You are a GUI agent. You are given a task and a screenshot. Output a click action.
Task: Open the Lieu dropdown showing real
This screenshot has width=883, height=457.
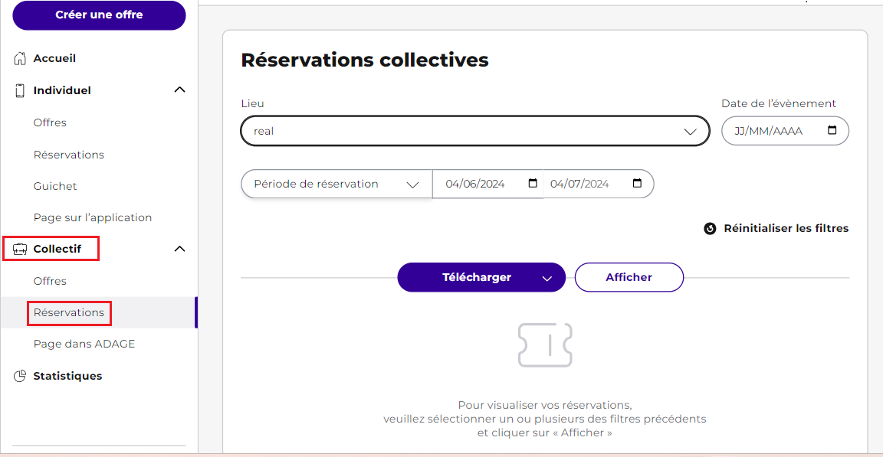(x=474, y=131)
